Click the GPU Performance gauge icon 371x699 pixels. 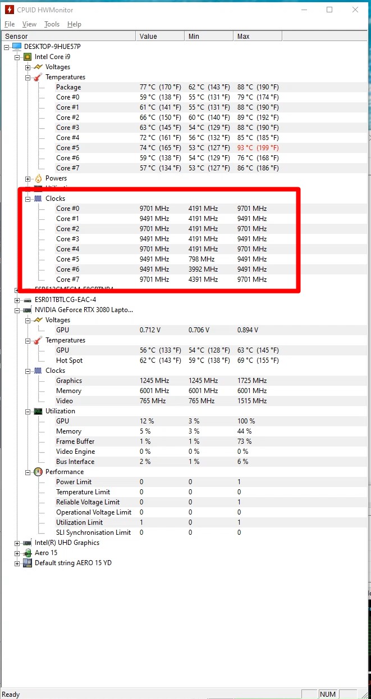click(x=38, y=472)
